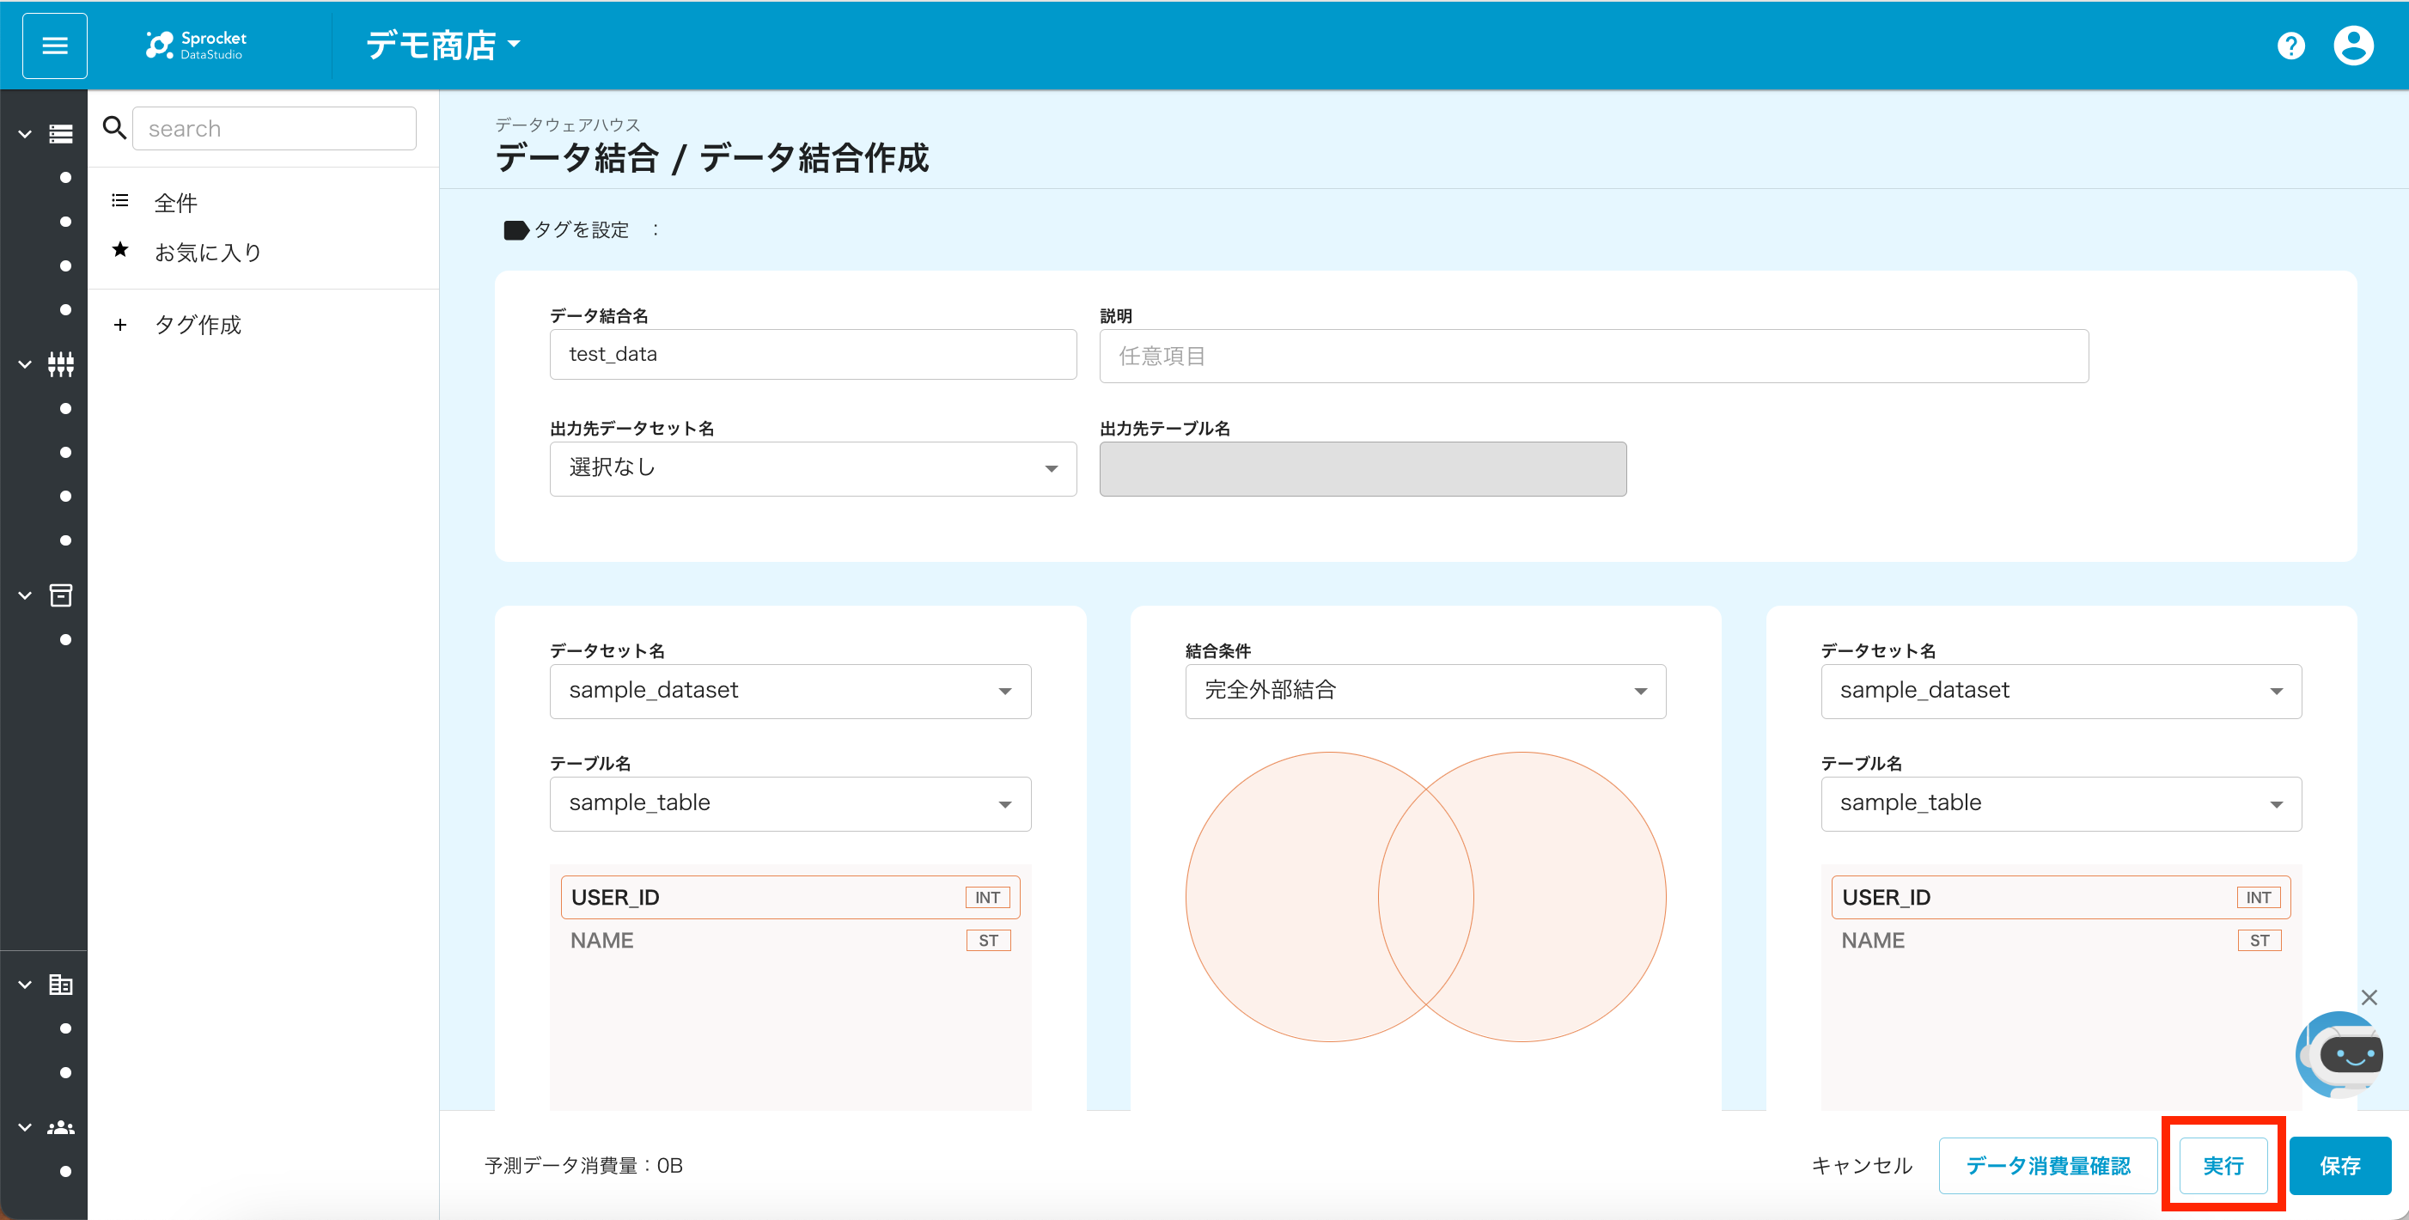Click the users group sidebar icon
Image resolution: width=2409 pixels, height=1220 pixels.
click(x=61, y=1127)
